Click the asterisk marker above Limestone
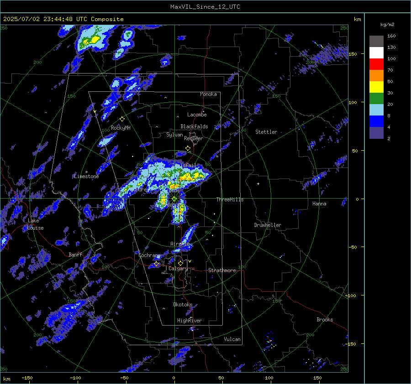Screen dimensions: 411x384 [86, 172]
